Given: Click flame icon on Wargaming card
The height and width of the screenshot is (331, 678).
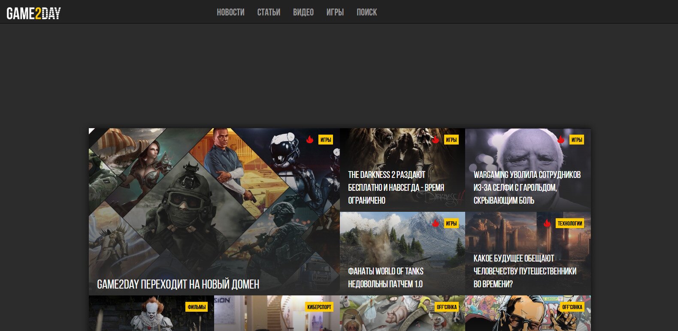Looking at the screenshot, I should click(561, 139).
